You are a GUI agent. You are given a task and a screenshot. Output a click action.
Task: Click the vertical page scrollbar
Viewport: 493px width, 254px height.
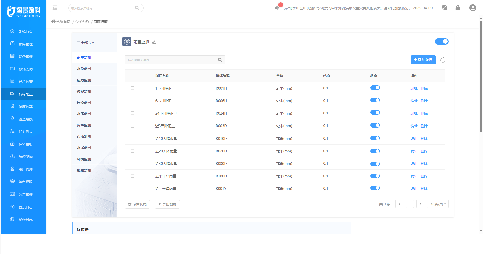[x=481, y=77]
